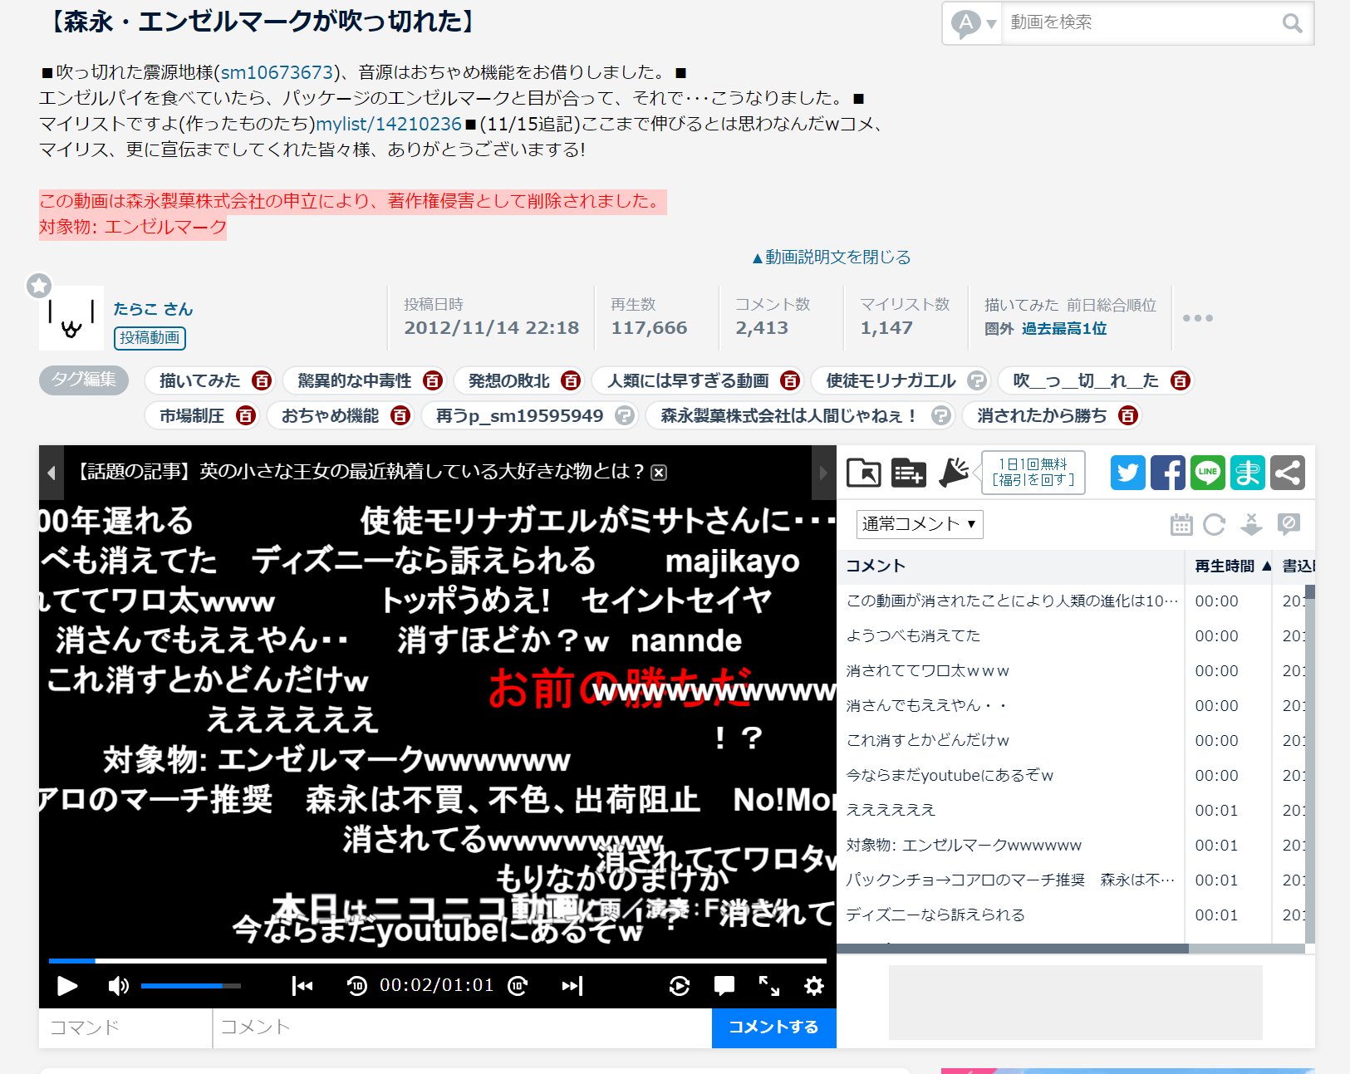
Task: Open mylist/14210236 link
Action: coord(388,124)
